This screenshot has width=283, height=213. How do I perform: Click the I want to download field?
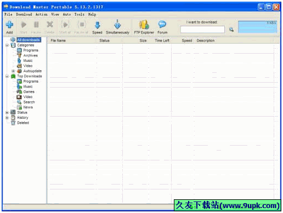tap(202, 29)
